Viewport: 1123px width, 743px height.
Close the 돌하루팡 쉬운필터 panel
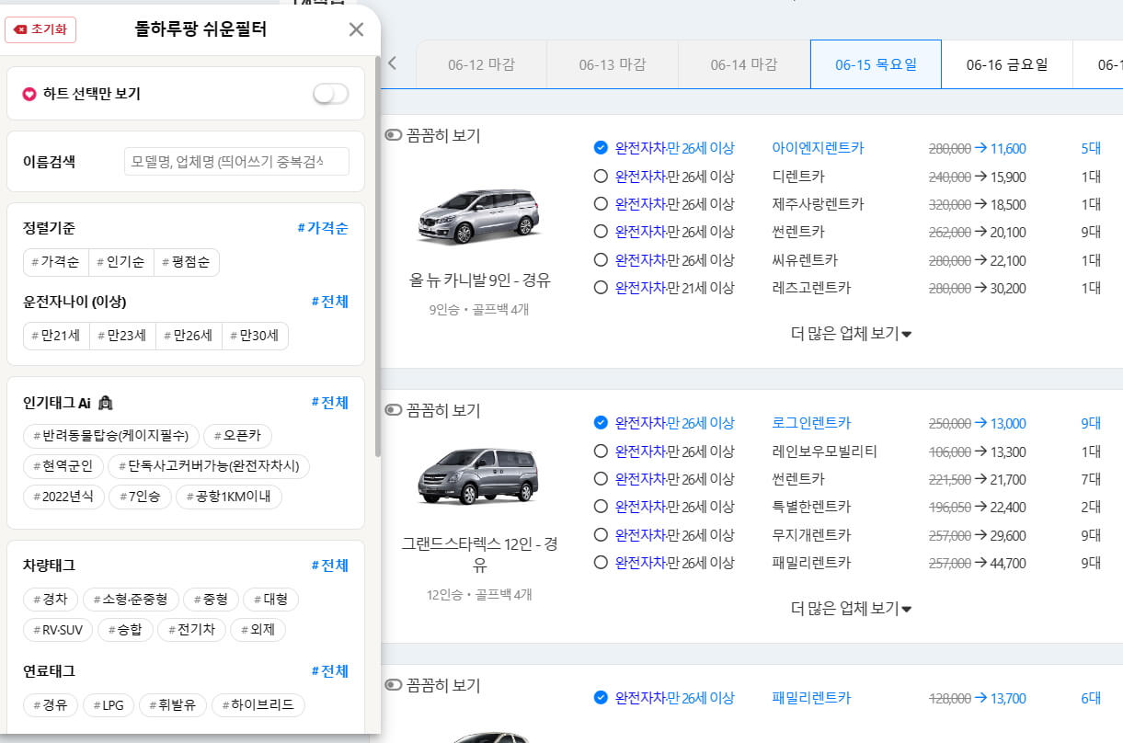357,29
